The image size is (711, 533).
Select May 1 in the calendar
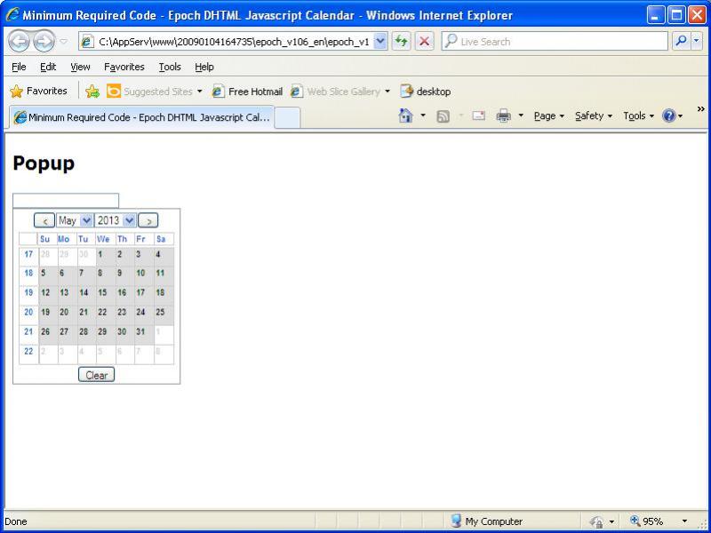point(106,257)
